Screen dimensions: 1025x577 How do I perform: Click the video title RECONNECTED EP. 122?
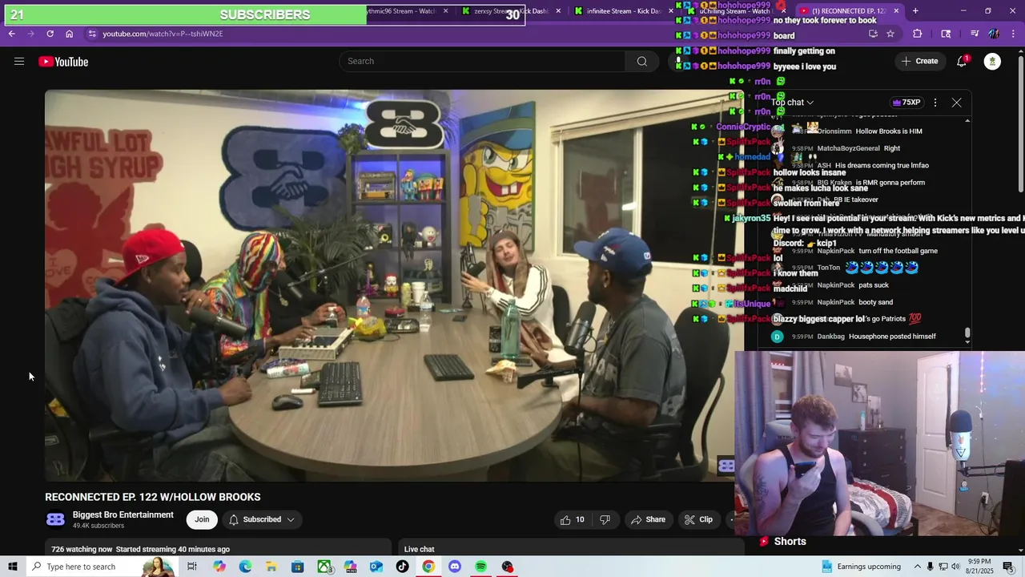point(152,497)
